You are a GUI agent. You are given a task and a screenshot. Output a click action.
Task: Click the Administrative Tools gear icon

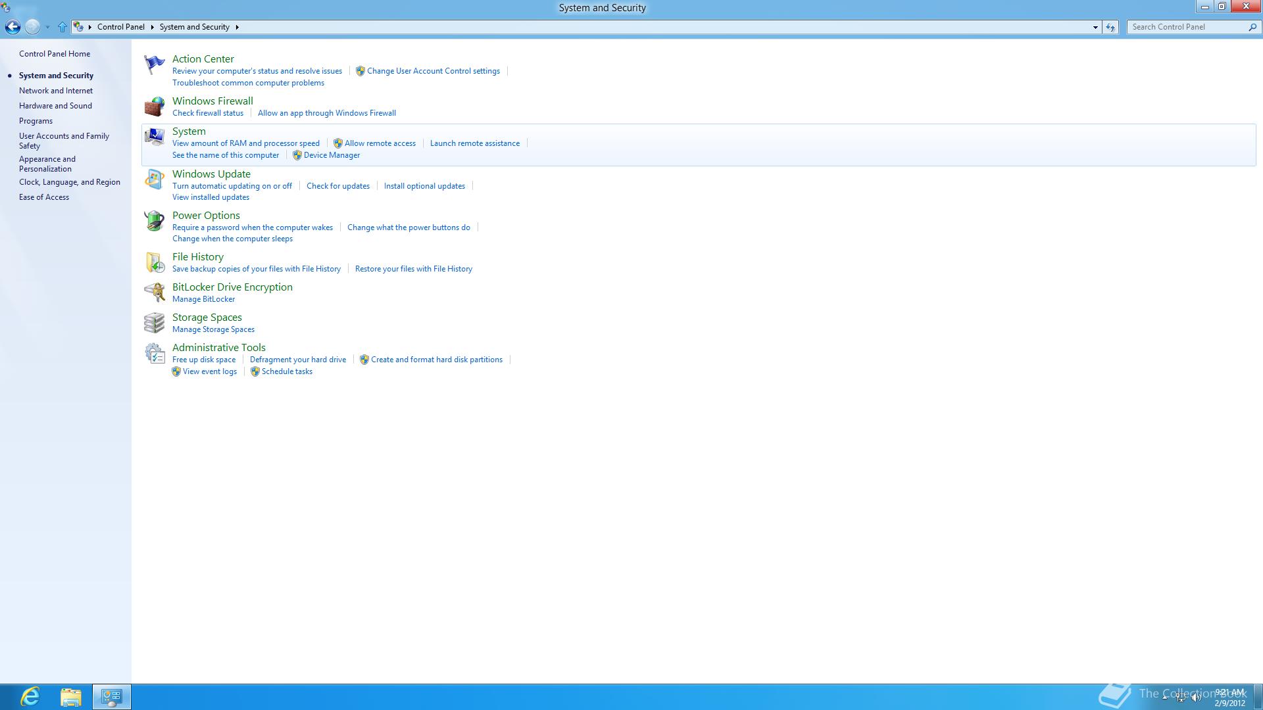[x=154, y=353]
